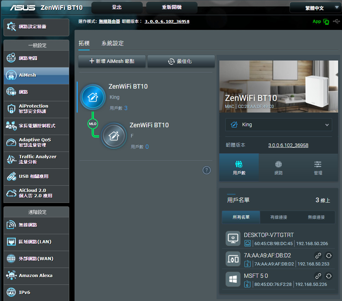Click the USB status icon in header

point(336,21)
